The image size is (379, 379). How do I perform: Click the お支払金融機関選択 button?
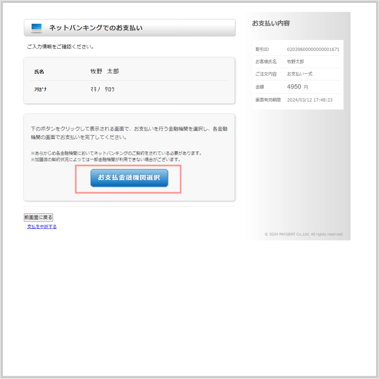click(x=129, y=178)
